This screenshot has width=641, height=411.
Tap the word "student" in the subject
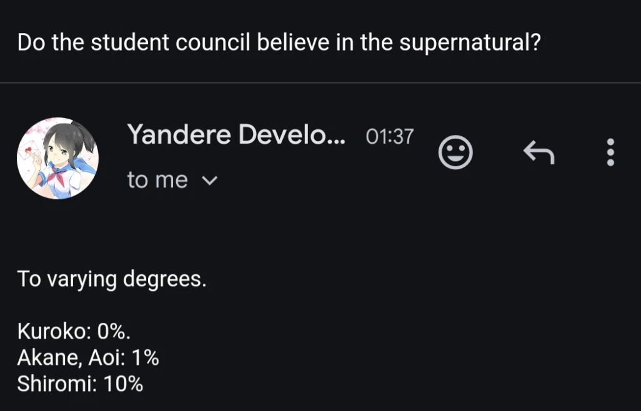(130, 42)
